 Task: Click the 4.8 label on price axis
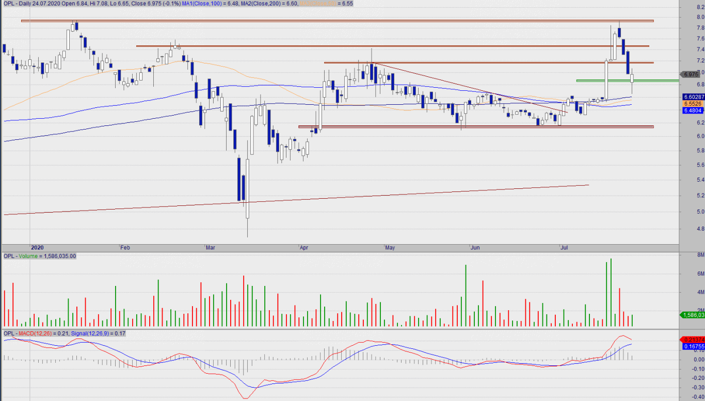(x=700, y=229)
